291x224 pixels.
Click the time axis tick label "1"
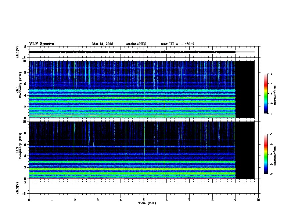coord(52,200)
